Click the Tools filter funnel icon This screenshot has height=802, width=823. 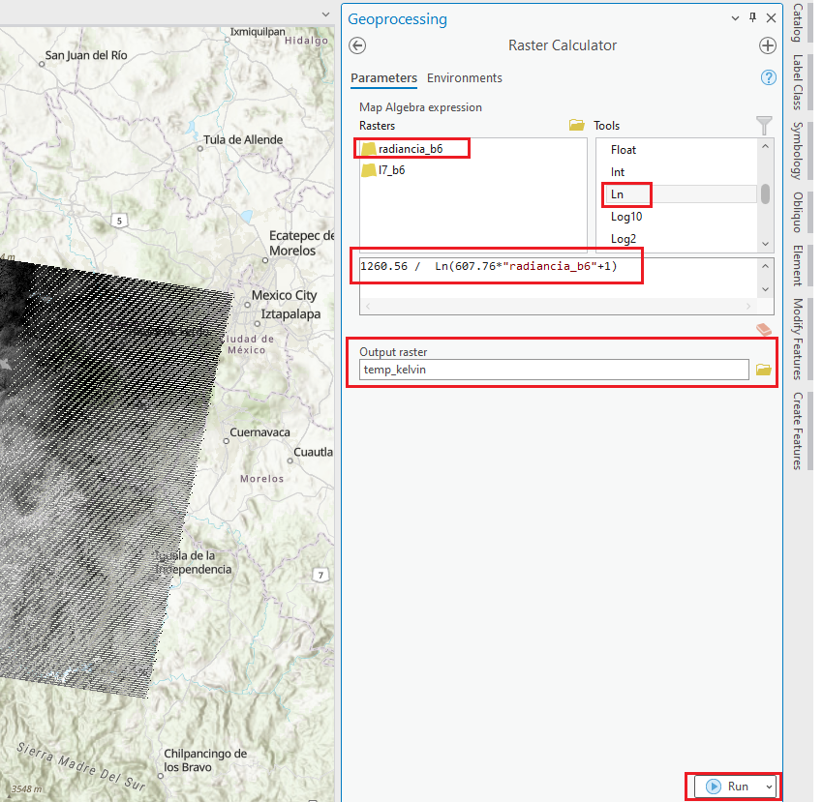(x=764, y=126)
